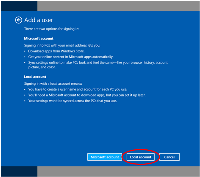Click 'You have to create a user name' bullet
The image size is (200, 177).
(x=78, y=89)
